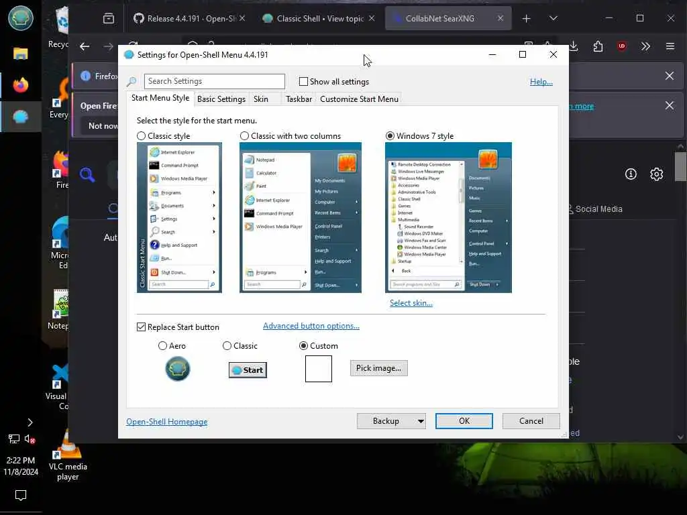
Task: Click the Social Media category in SearXNG
Action: [595, 209]
